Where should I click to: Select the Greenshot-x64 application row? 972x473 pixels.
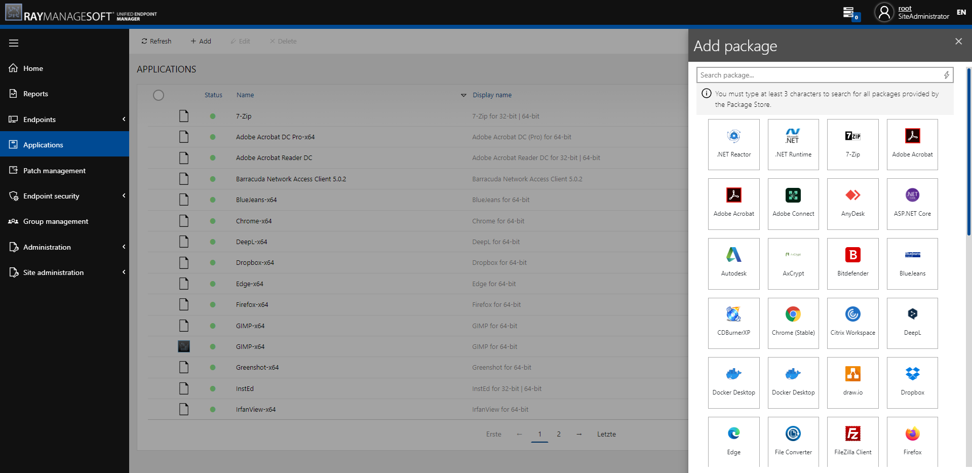coord(417,367)
